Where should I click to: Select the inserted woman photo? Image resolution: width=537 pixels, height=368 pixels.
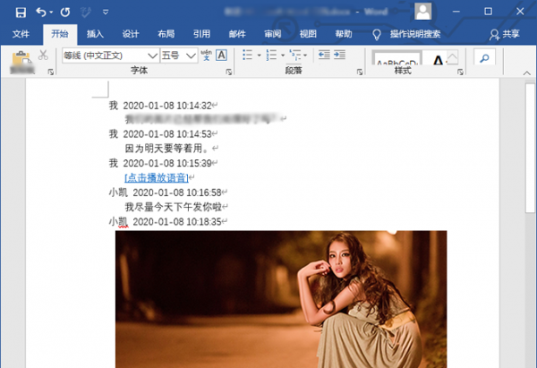tap(281, 299)
